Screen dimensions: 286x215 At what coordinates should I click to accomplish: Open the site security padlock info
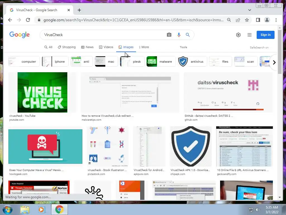tap(39, 20)
